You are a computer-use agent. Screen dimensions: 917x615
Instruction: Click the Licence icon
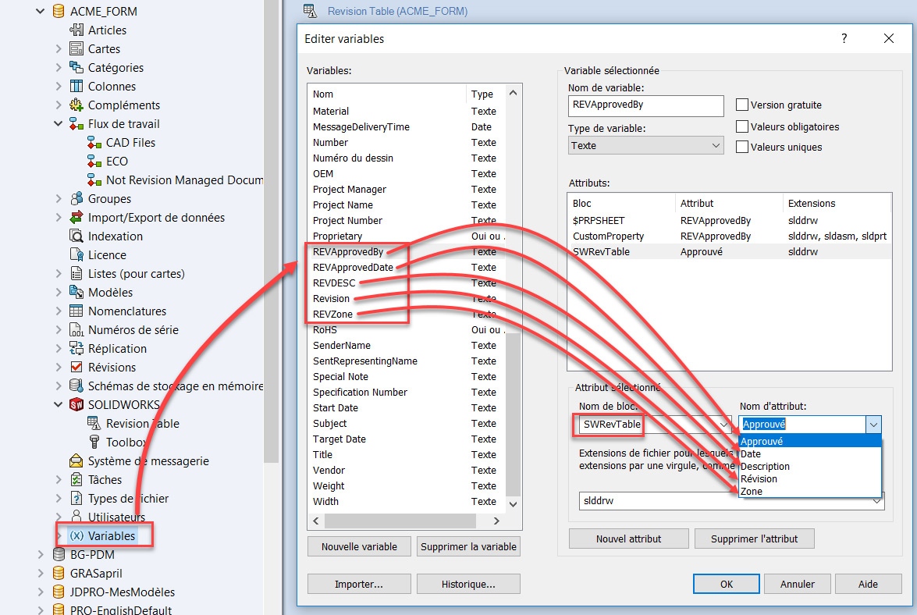tap(76, 254)
